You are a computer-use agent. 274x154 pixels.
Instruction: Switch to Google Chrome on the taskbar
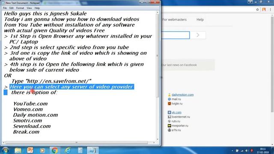point(55,150)
